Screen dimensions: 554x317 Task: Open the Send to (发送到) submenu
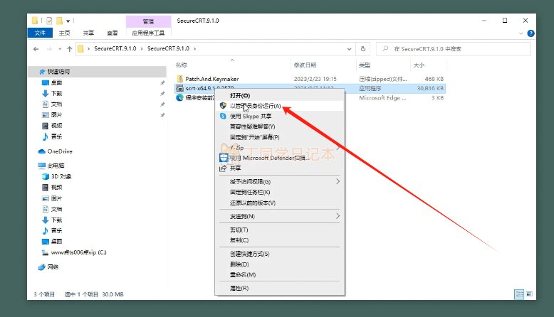[x=279, y=216]
